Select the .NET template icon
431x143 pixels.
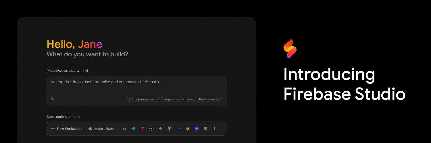coord(197,129)
